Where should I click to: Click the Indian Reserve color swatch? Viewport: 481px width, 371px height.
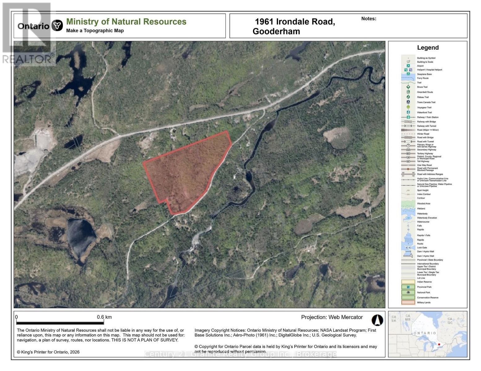(x=408, y=282)
